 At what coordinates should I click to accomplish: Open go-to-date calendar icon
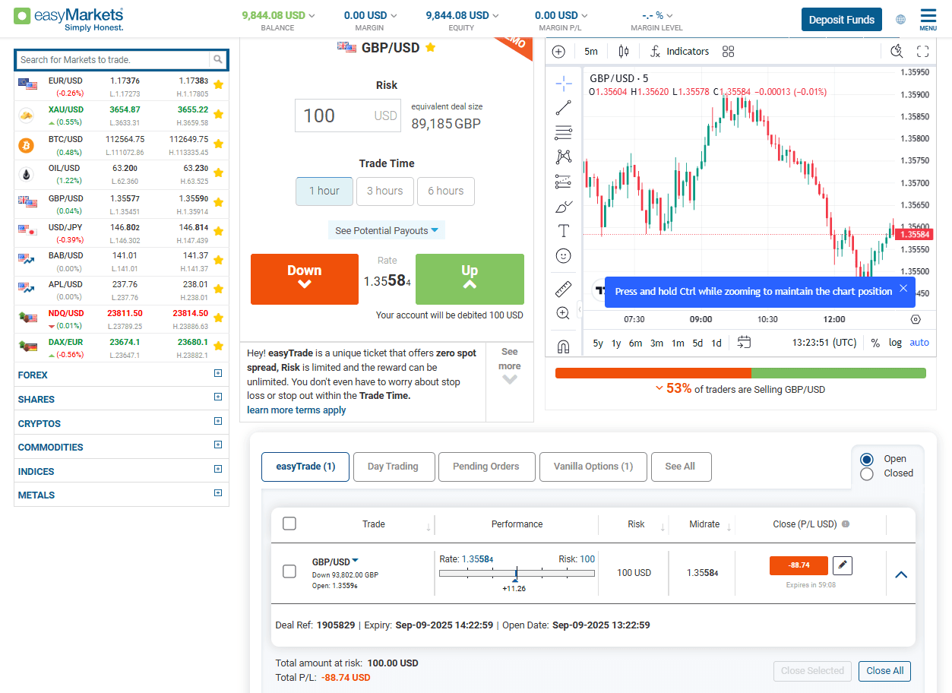(744, 343)
